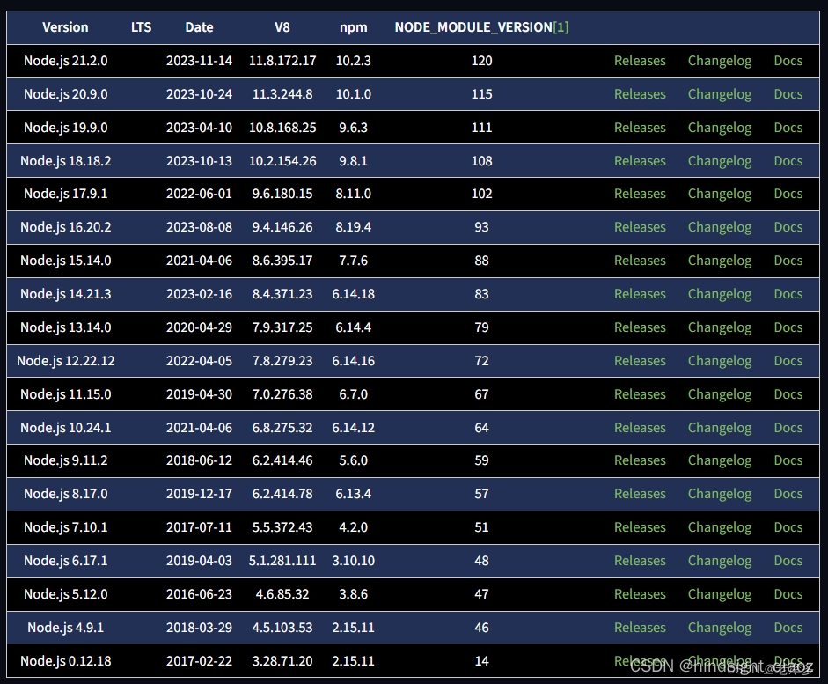Open Docs for Node.js 13.14.0
The width and height of the screenshot is (828, 684).
point(788,327)
